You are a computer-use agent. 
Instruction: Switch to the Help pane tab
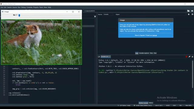tap(137, 53)
